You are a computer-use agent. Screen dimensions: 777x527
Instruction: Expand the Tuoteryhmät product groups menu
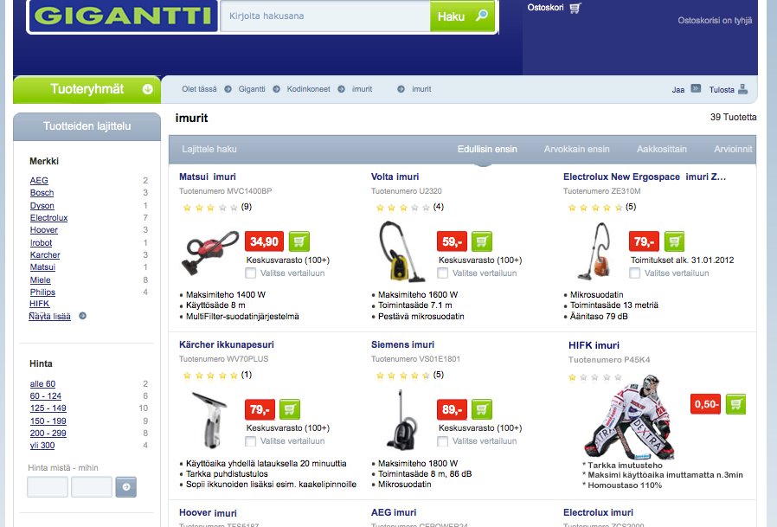point(87,89)
